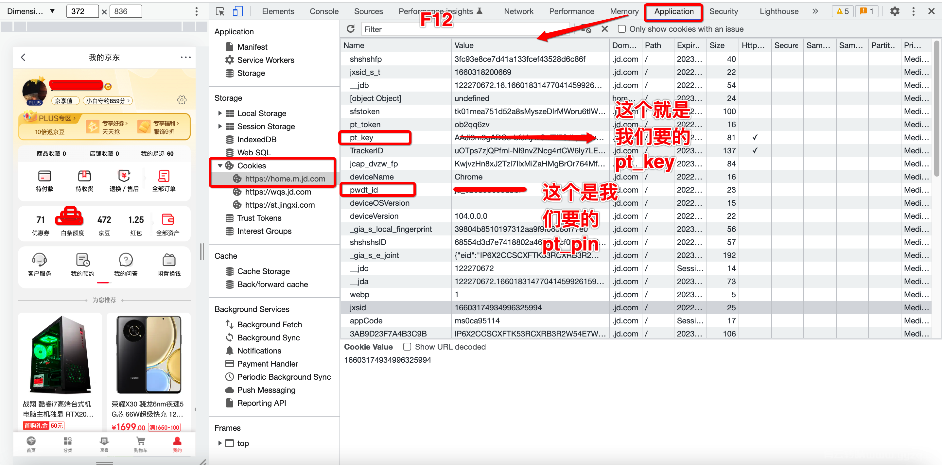Screen dimensions: 942x465
Task: Open 购物车 shopping cart tab
Action: click(x=140, y=444)
